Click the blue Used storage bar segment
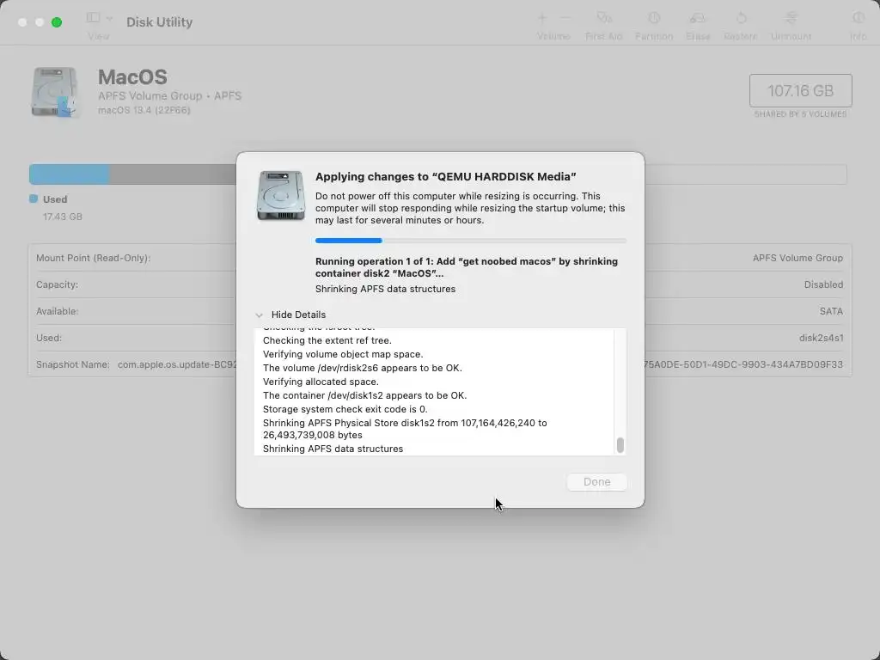Viewport: 880px width, 660px height. (x=69, y=174)
